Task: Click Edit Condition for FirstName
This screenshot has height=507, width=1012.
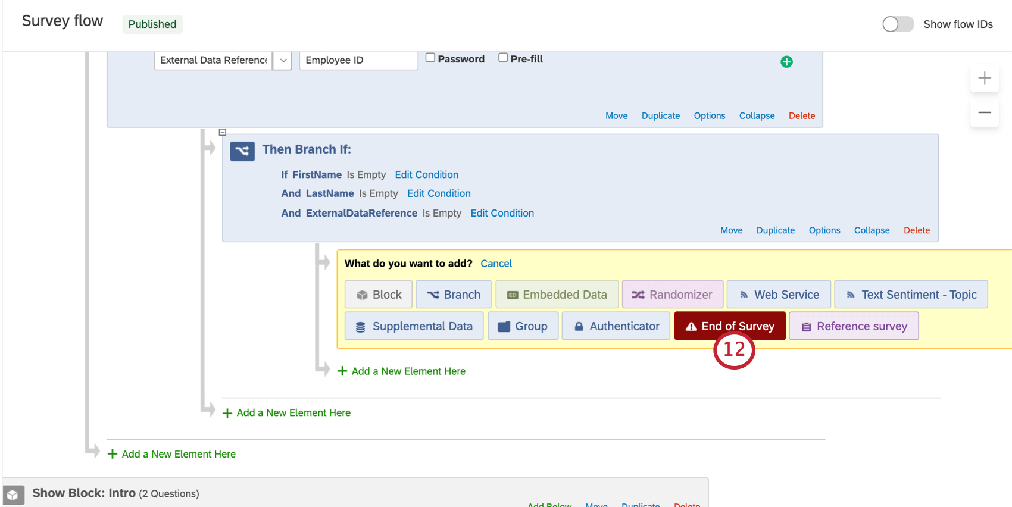Action: pyautogui.click(x=427, y=174)
